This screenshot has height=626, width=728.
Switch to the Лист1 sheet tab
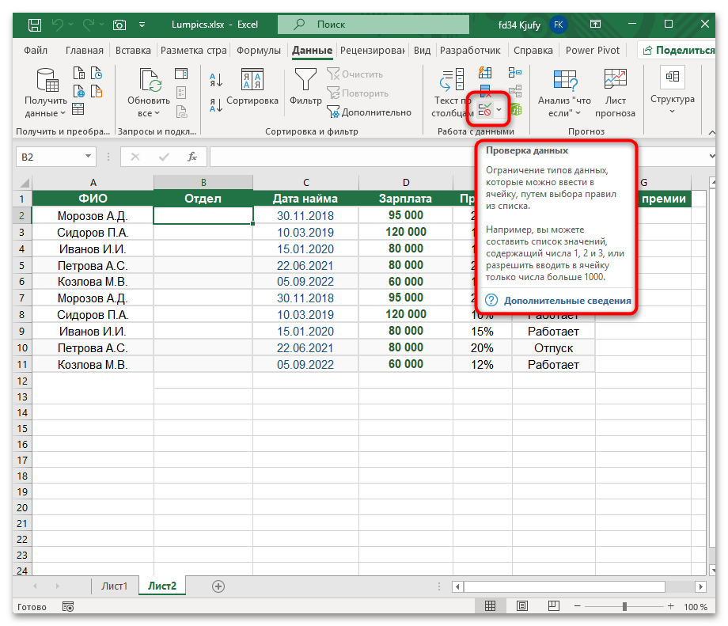(114, 586)
